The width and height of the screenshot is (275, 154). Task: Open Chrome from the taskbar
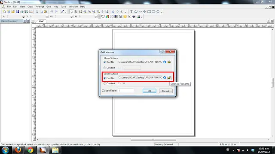[31, 150]
